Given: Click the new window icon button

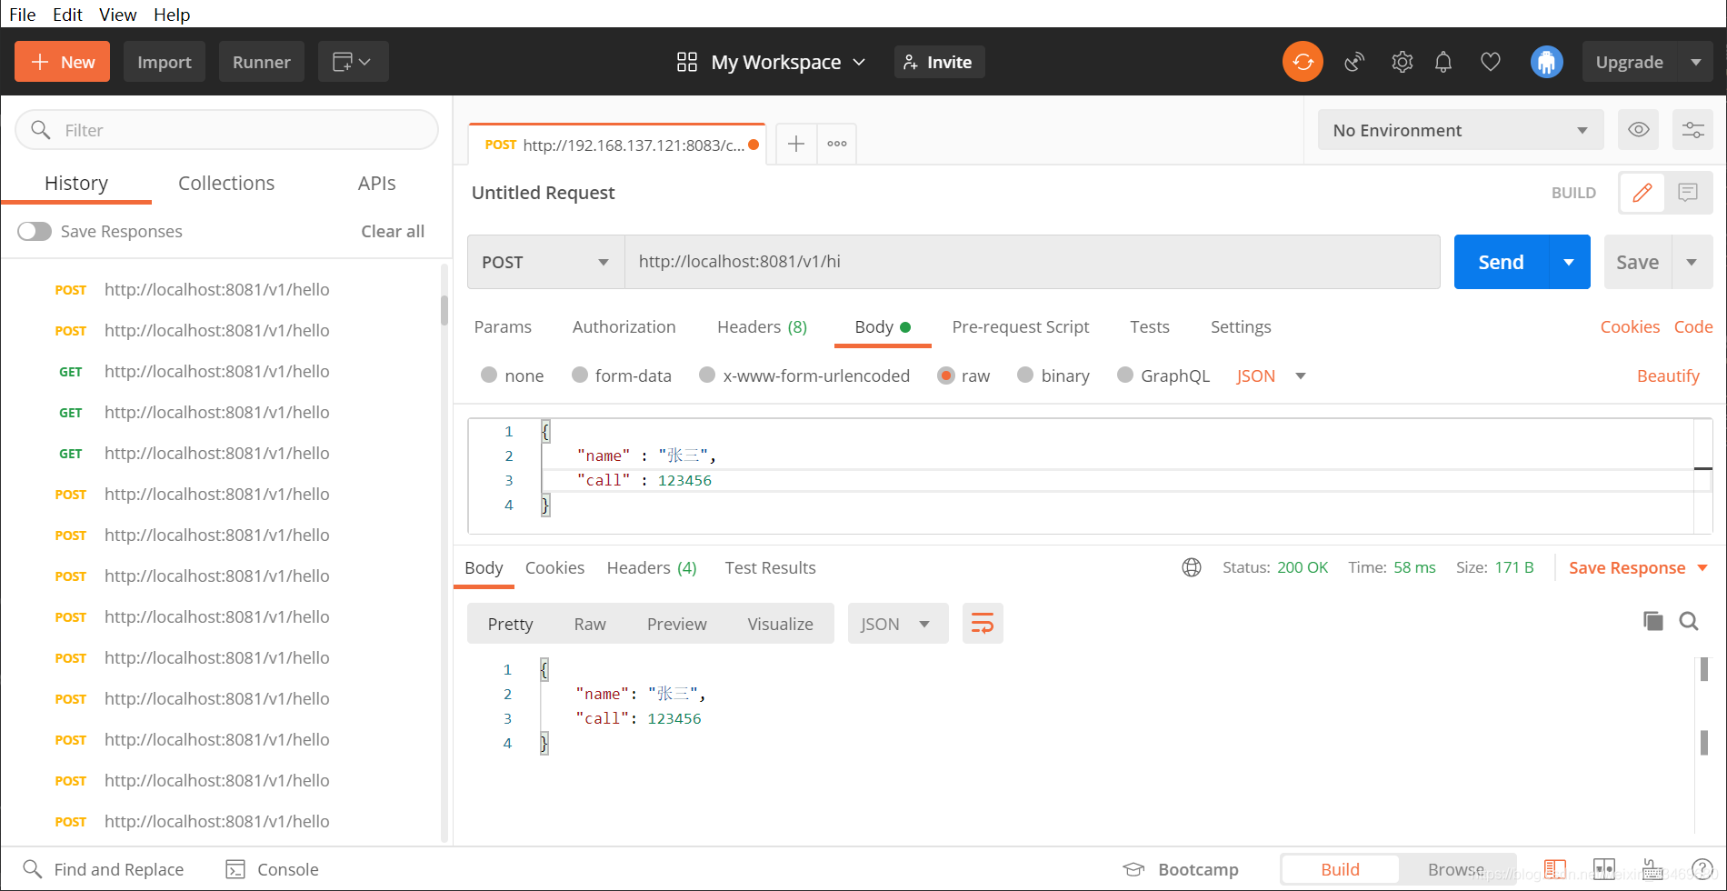Looking at the screenshot, I should coord(353,62).
